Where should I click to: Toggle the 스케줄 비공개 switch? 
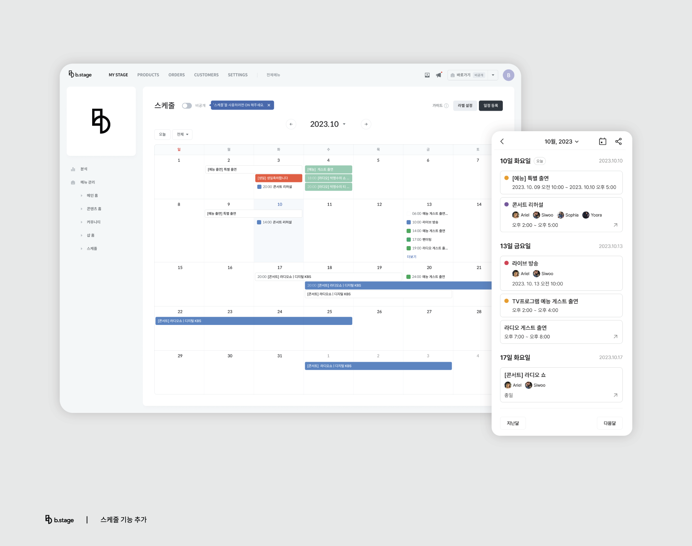[x=187, y=106]
